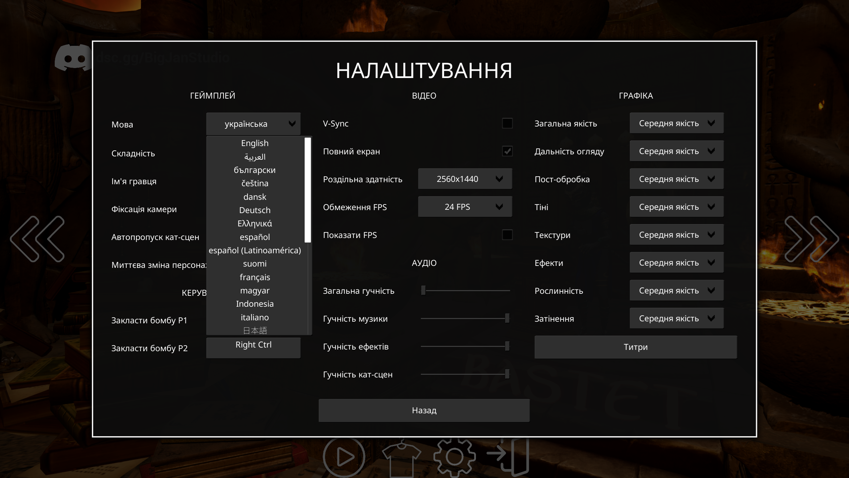The image size is (849, 478).
Task: Click the exit door arrow icon
Action: point(508,456)
